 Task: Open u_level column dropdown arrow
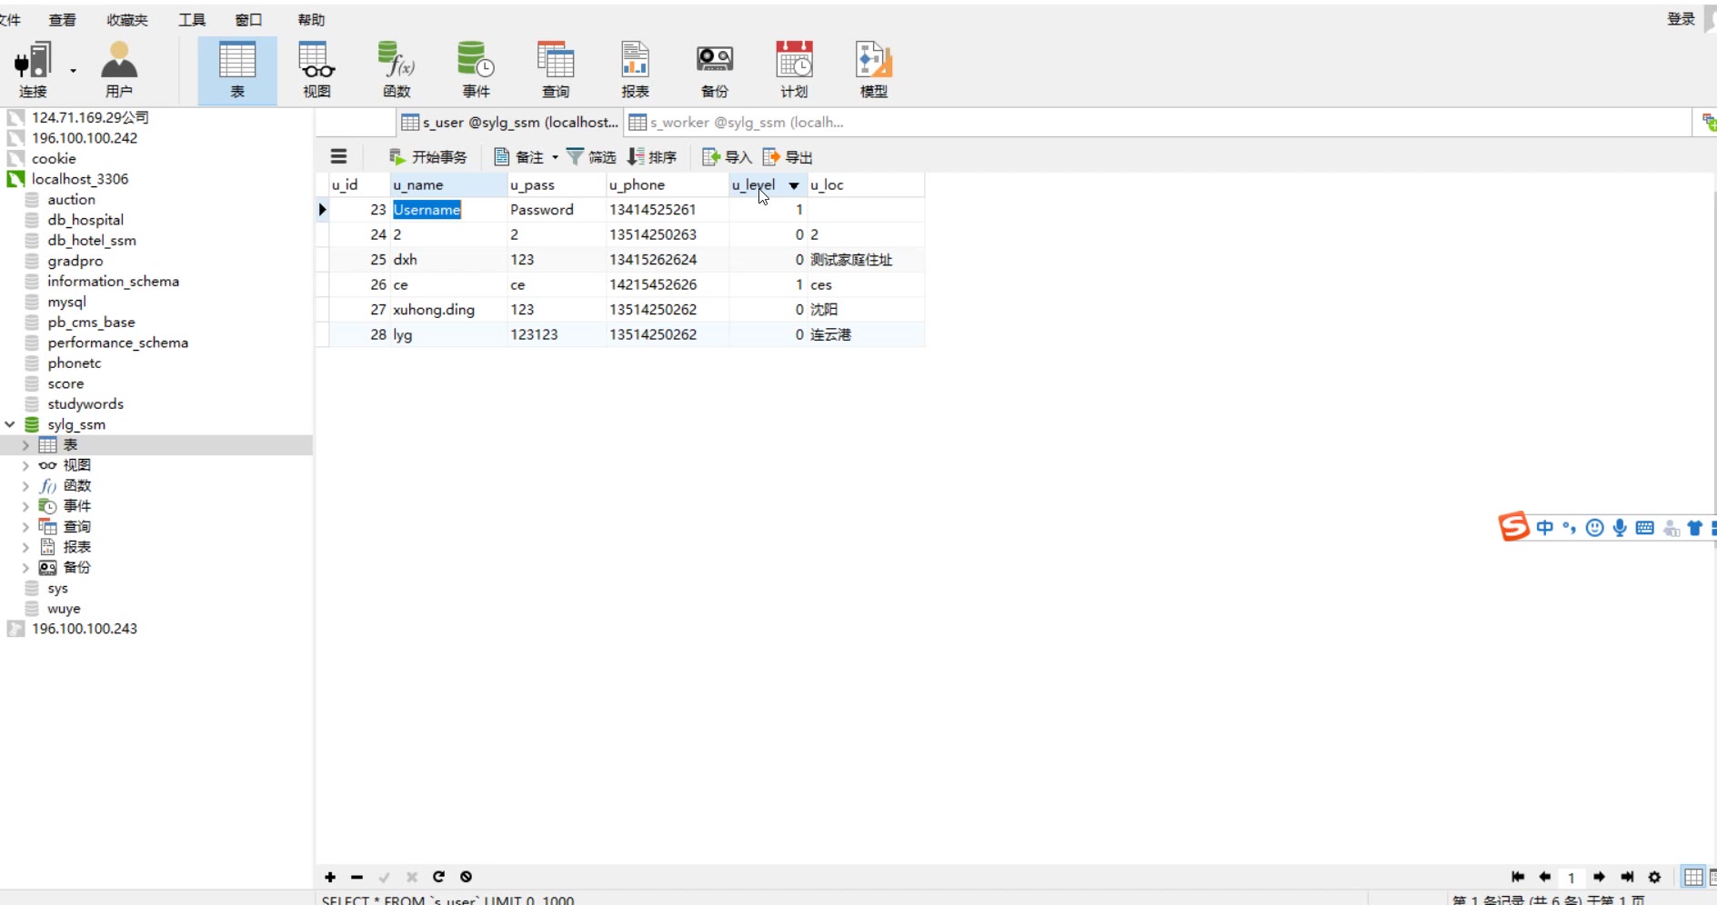tap(794, 185)
